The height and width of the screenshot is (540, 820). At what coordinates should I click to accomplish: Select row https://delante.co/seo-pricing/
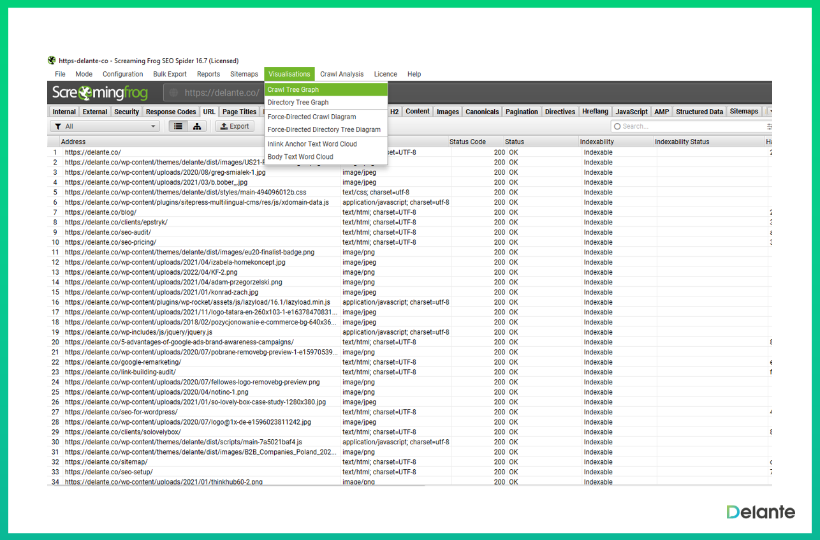[x=411, y=242]
